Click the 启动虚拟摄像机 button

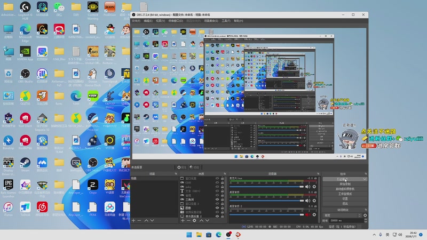(x=345, y=189)
